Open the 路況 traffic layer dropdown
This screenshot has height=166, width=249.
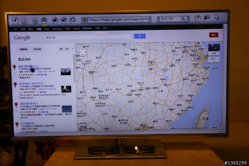214,59
